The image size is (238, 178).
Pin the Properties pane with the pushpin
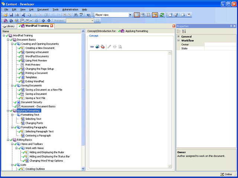click(231, 26)
